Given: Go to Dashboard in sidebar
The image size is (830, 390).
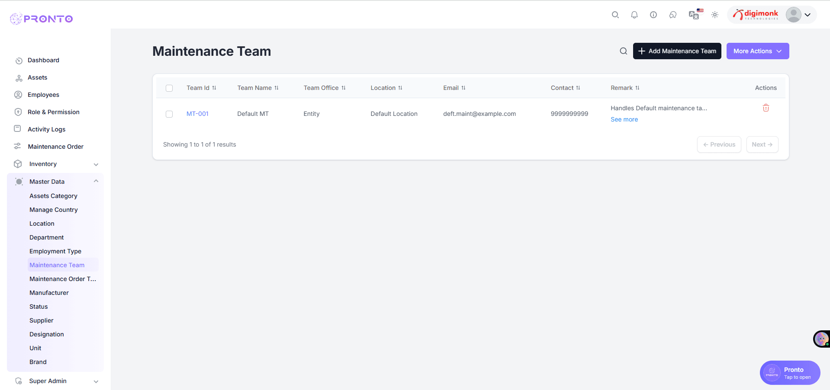Looking at the screenshot, I should click(43, 60).
